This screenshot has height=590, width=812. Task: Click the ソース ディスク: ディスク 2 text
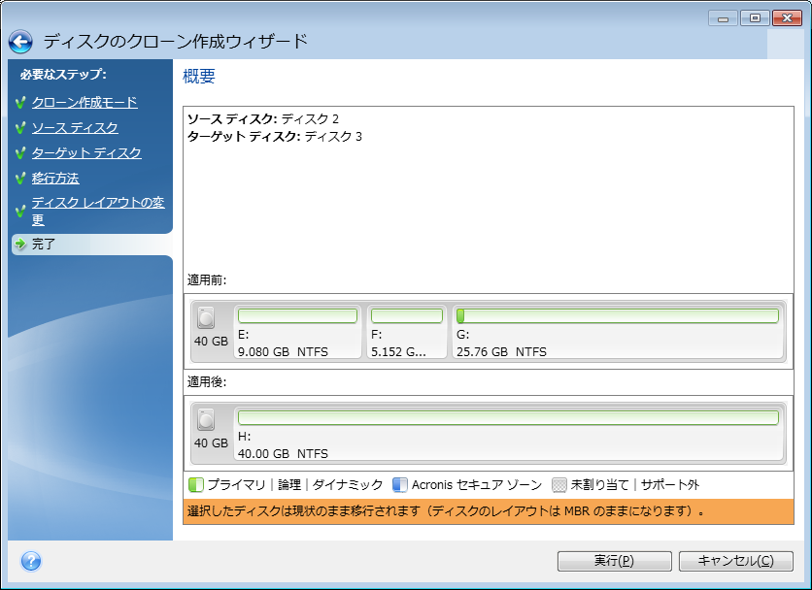[263, 119]
